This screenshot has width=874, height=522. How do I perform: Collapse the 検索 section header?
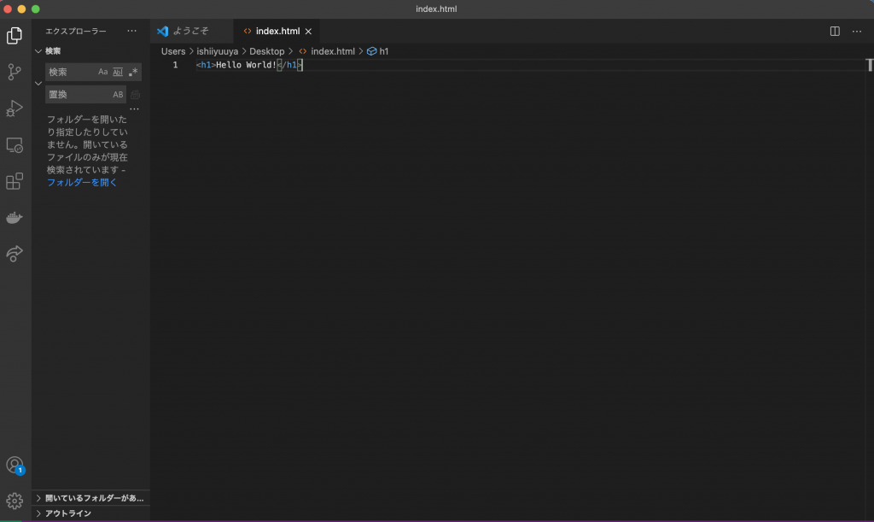tap(53, 51)
